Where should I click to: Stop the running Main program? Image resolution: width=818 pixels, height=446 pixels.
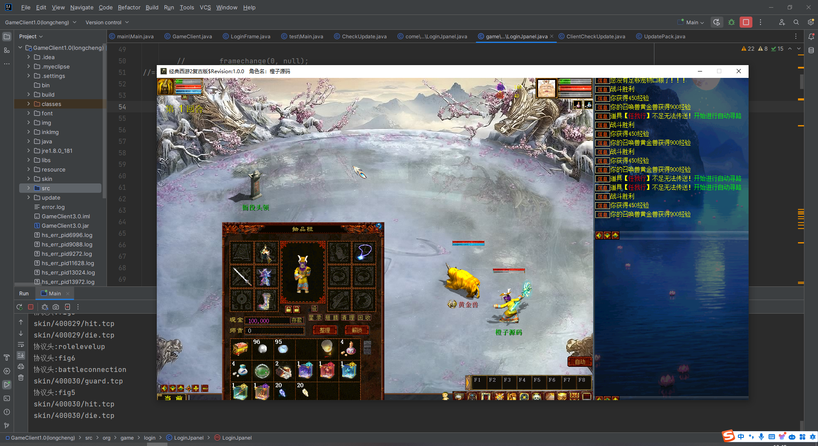pos(746,22)
